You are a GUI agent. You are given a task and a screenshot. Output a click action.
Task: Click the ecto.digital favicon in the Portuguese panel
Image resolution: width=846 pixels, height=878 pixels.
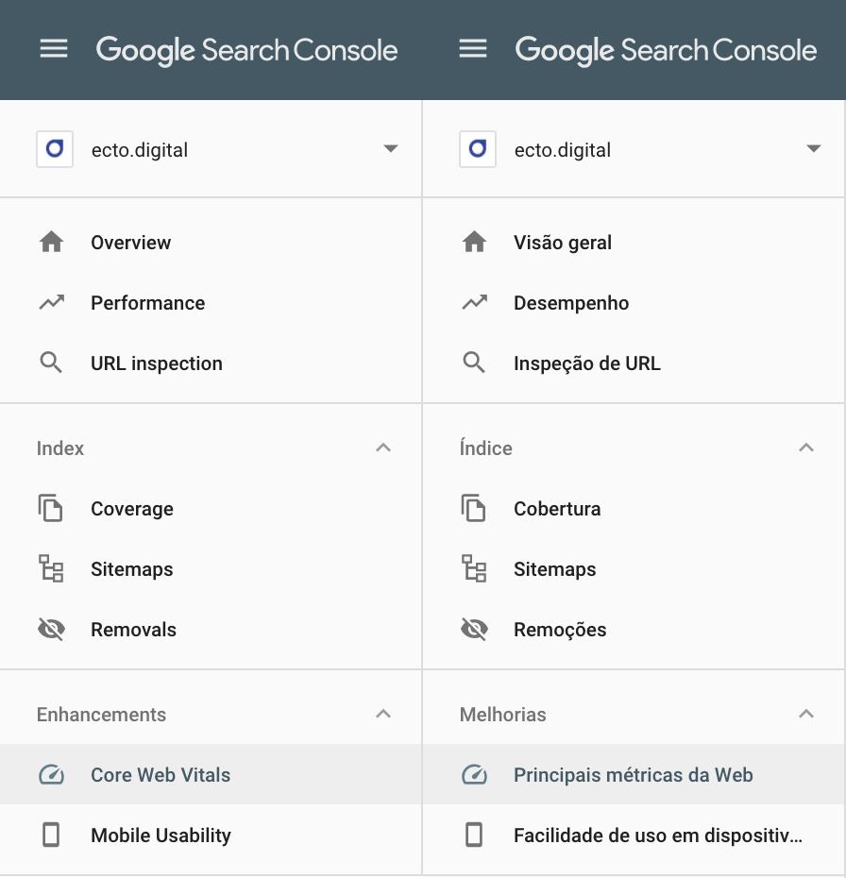(x=478, y=149)
